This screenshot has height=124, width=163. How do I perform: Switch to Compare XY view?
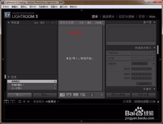click(76, 95)
